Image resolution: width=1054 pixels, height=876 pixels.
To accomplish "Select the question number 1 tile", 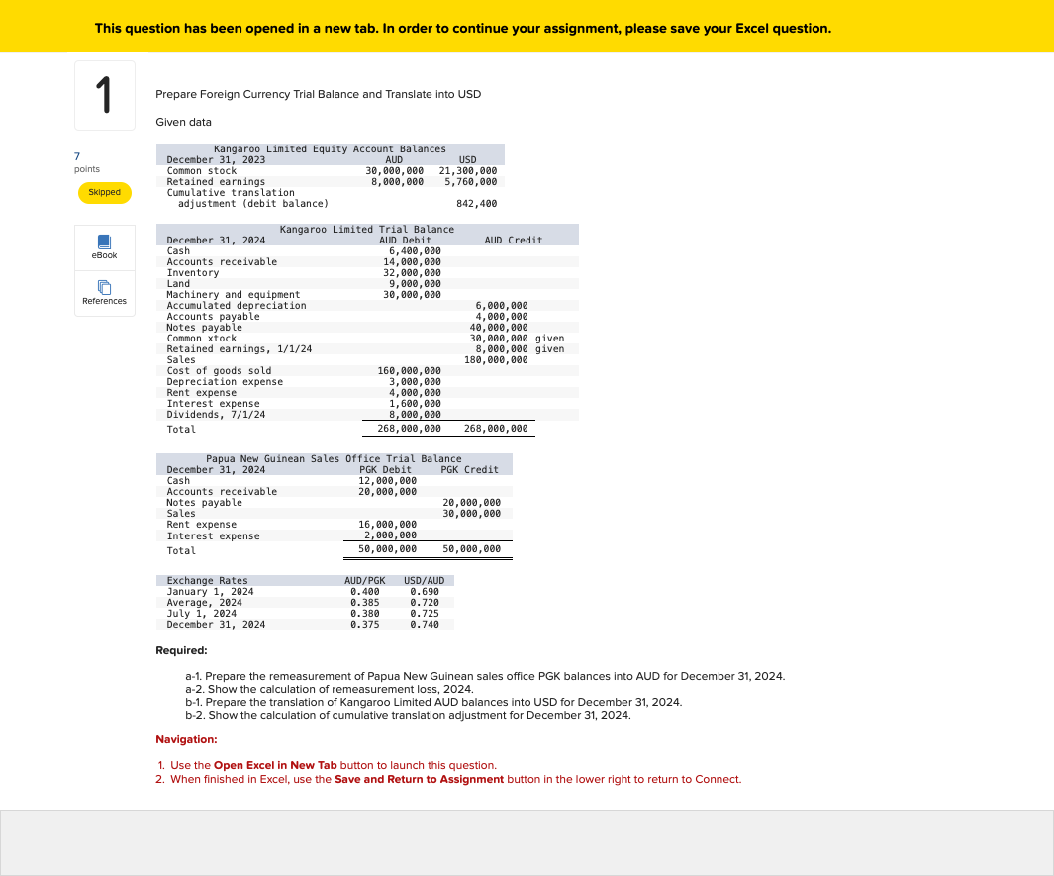I will pos(104,95).
